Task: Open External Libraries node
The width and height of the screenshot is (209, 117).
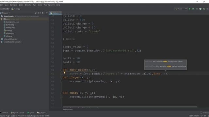Action: (x=10, y=39)
